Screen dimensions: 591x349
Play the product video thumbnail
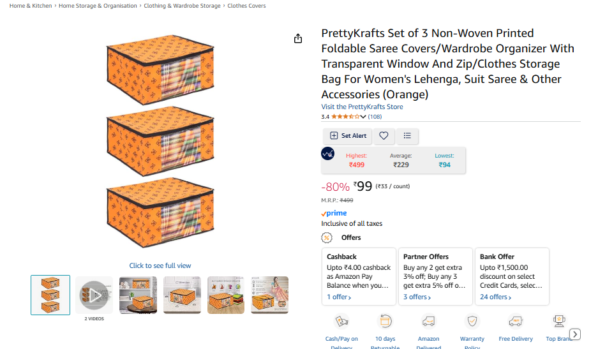[94, 295]
